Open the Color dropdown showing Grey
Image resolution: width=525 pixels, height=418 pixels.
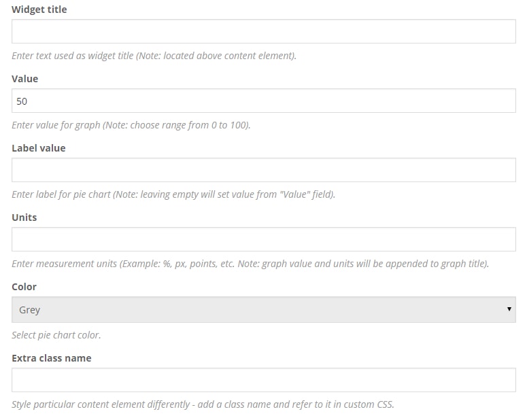point(264,310)
